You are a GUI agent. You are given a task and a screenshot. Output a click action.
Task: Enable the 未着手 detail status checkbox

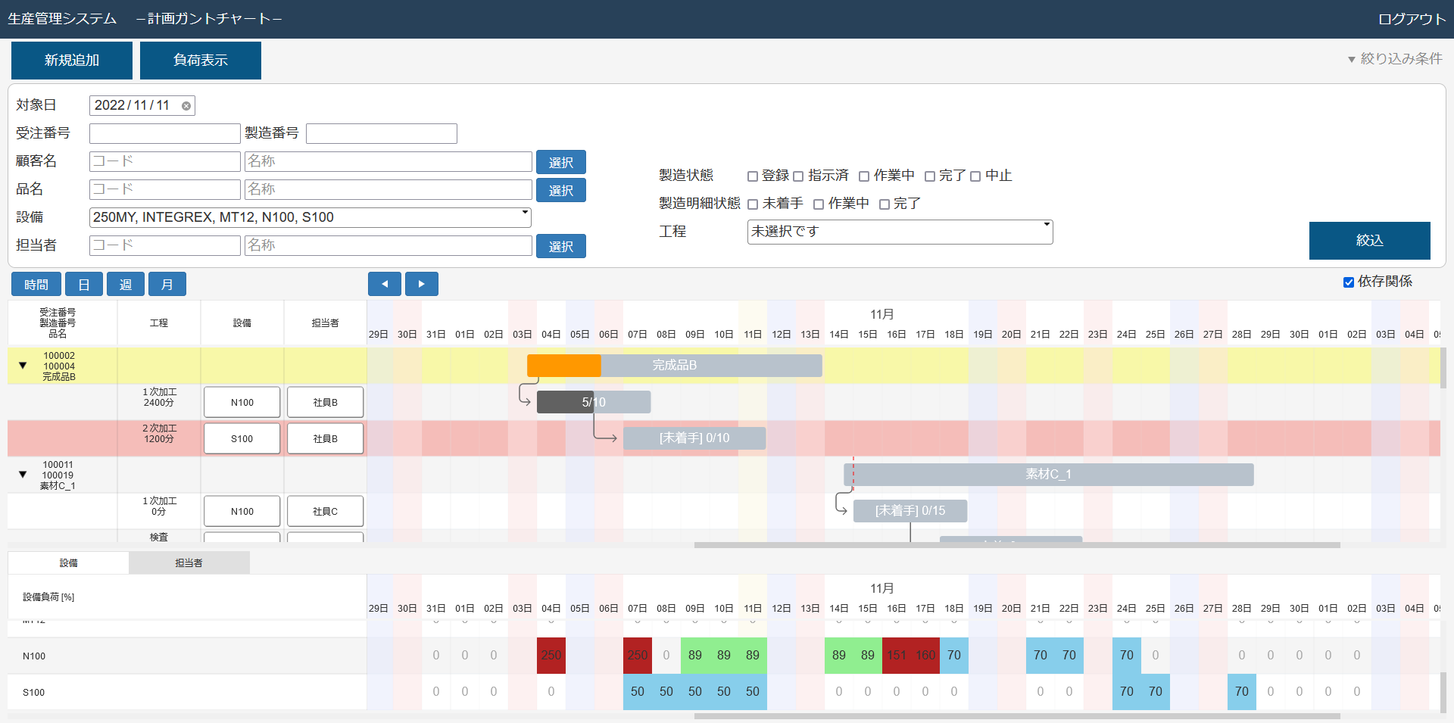[x=753, y=204]
